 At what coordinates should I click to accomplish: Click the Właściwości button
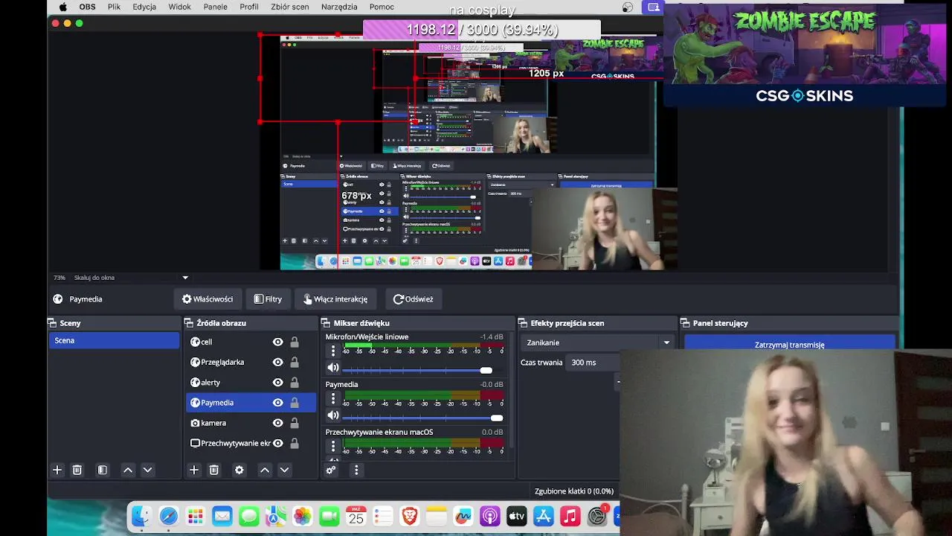click(x=208, y=299)
